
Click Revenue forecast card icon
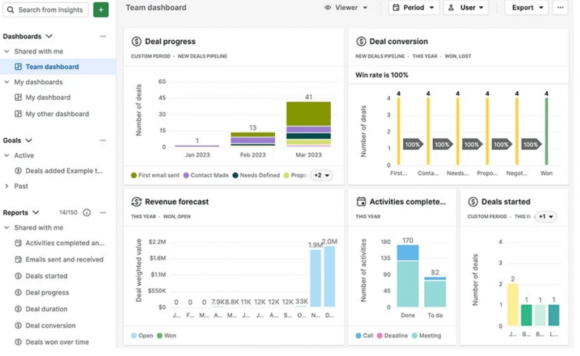[x=136, y=202]
